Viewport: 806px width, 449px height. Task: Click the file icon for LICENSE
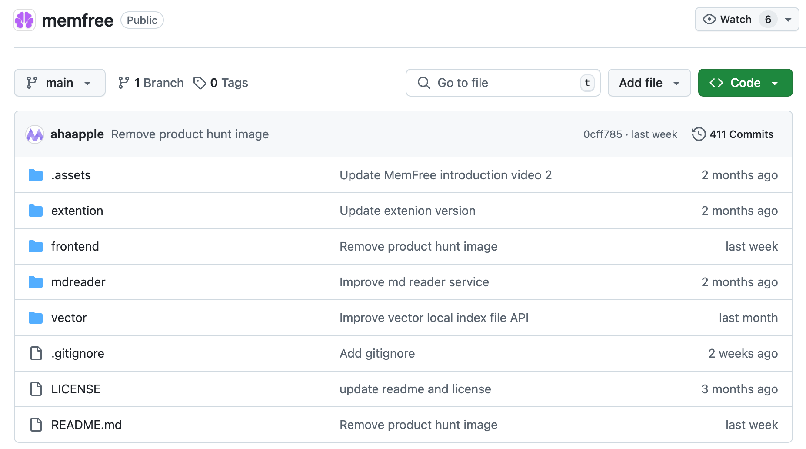point(36,389)
